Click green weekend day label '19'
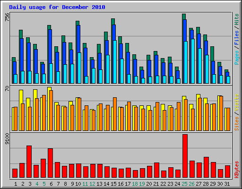Image resolution: width=242 pixels, height=189 pixels. coord(142,184)
